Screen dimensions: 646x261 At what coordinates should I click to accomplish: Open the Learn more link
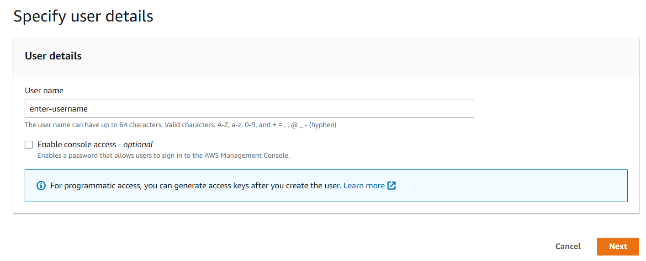point(364,186)
